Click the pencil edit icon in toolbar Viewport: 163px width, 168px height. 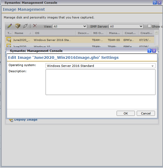click(10, 26)
